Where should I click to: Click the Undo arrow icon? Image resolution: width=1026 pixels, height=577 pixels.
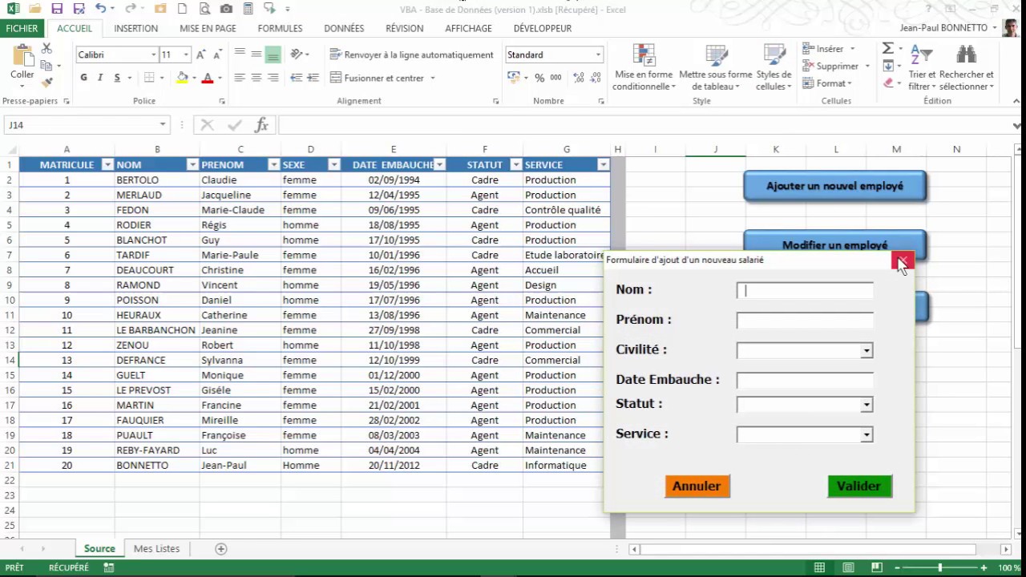click(100, 9)
